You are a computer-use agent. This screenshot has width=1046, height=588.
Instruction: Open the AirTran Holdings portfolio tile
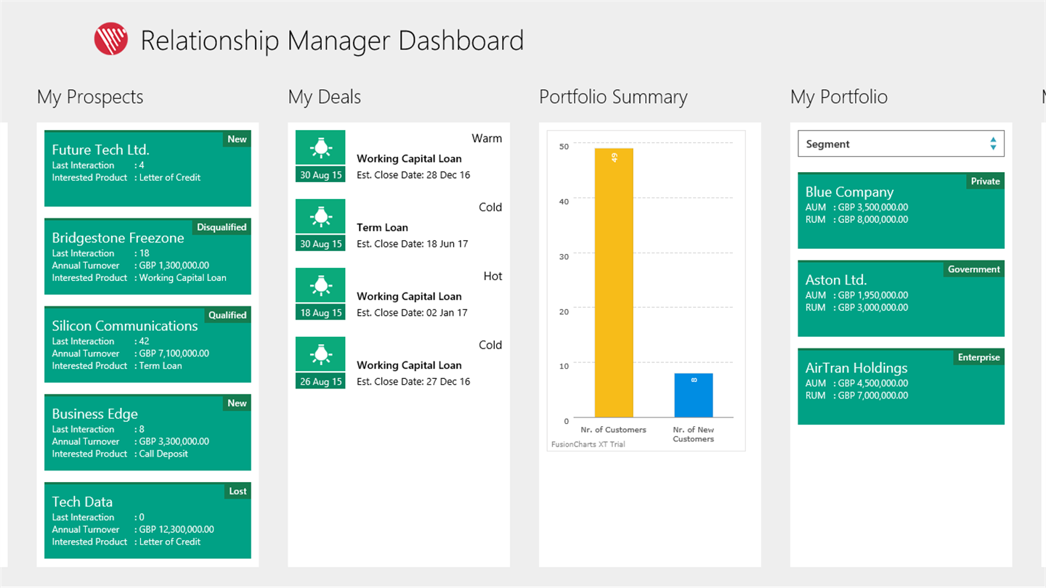(901, 386)
